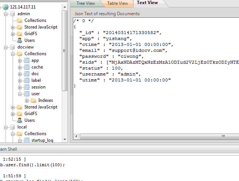This screenshot has width=239, height=181.
Task: Click the session collection table icon
Action: [27, 87]
